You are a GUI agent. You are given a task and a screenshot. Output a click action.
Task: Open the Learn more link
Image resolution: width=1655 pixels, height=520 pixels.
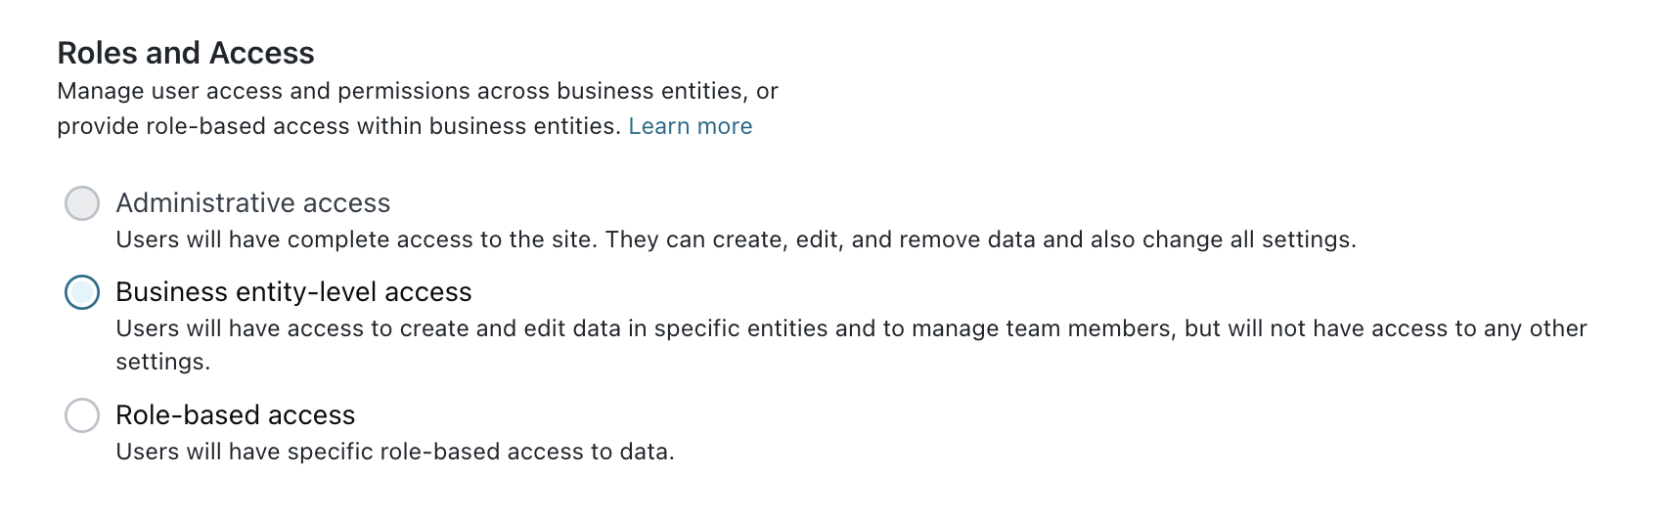[x=690, y=126]
